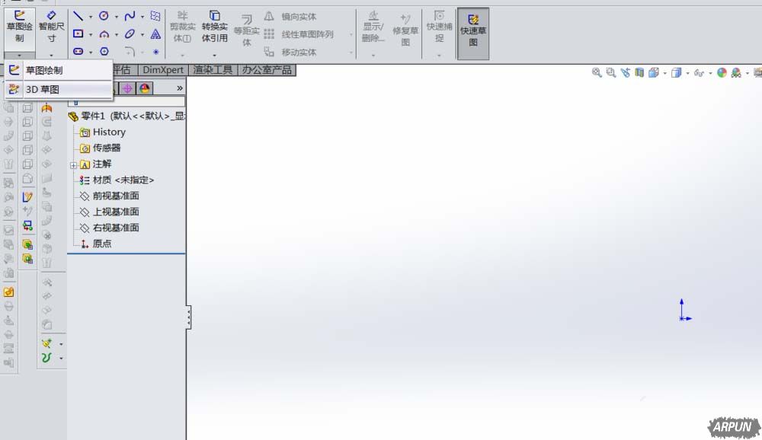
Task: Select the sketch Text tool
Action: [x=155, y=34]
